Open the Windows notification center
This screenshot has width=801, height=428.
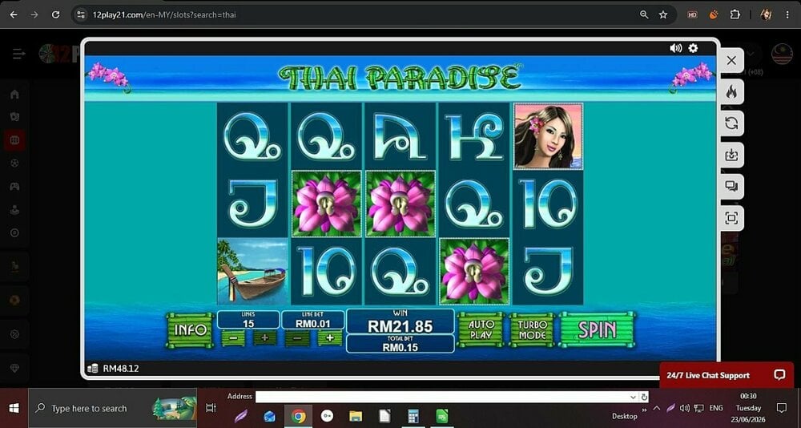coord(782,408)
